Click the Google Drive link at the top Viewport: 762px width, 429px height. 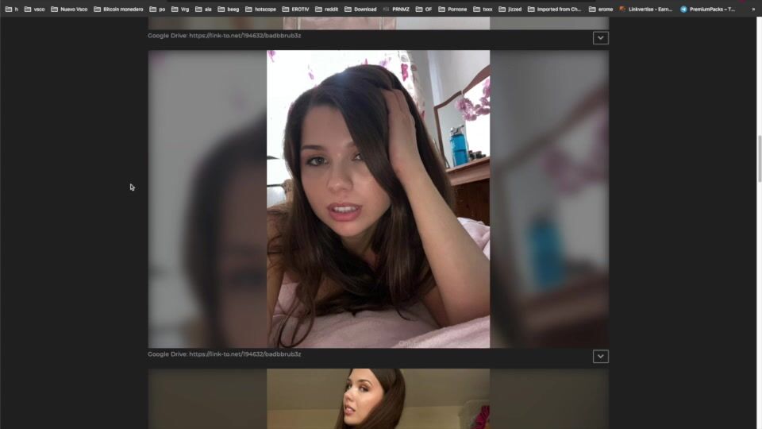[x=244, y=36]
